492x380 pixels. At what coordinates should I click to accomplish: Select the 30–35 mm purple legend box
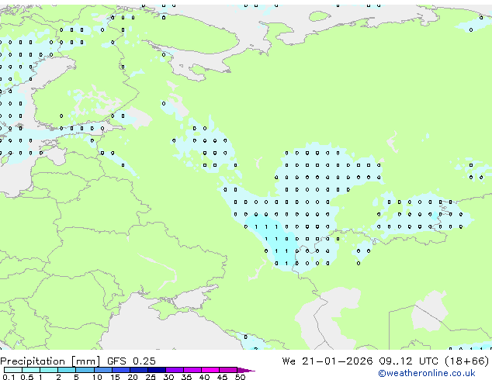click(x=175, y=370)
